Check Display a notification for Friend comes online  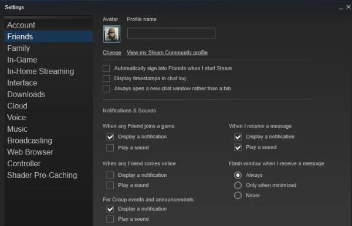110,175
